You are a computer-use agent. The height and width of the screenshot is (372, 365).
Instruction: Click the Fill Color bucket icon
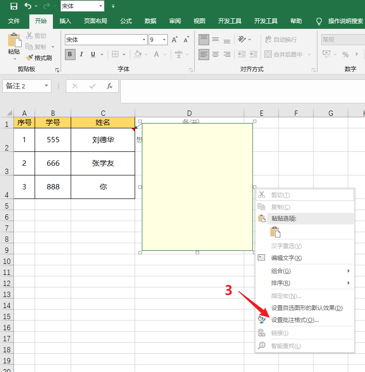coord(138,54)
